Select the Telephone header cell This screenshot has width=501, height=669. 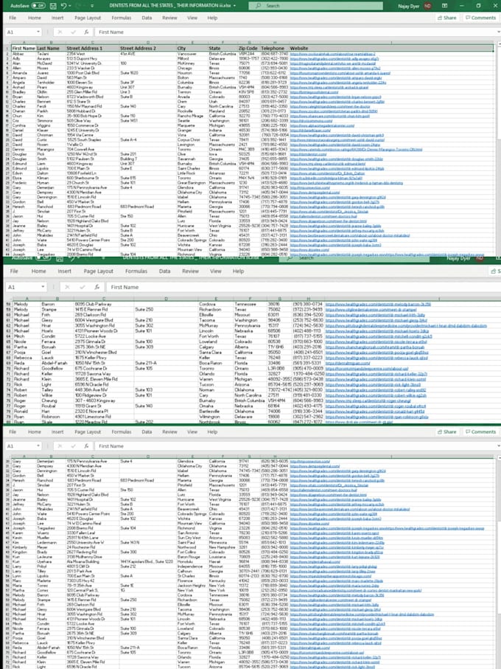274,48
